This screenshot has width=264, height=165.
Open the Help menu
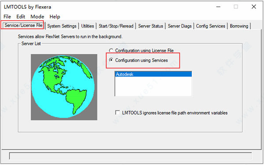coord(55,17)
